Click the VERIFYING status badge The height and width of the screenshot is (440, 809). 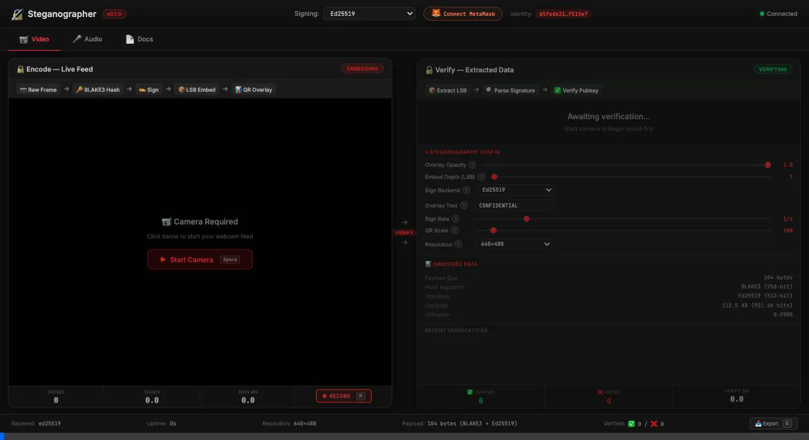(773, 69)
